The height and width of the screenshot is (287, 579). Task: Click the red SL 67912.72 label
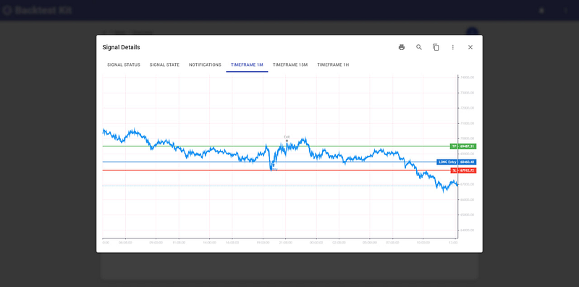(x=463, y=170)
